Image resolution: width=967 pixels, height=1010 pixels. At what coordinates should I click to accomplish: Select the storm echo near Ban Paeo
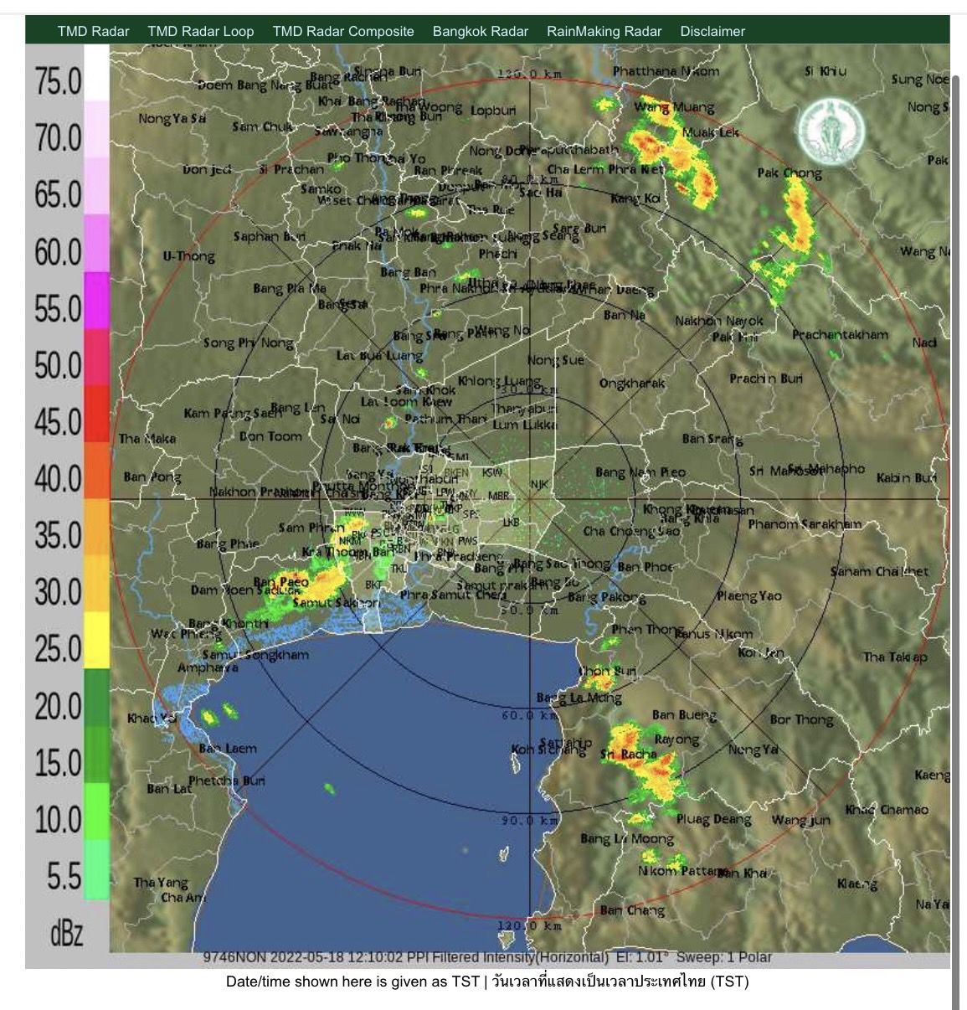(x=322, y=576)
